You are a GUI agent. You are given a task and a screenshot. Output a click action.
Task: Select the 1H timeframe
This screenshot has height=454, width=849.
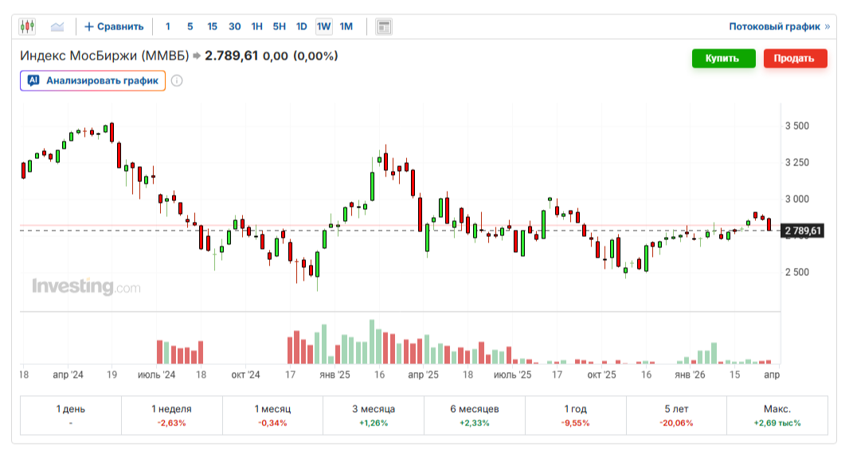point(256,26)
